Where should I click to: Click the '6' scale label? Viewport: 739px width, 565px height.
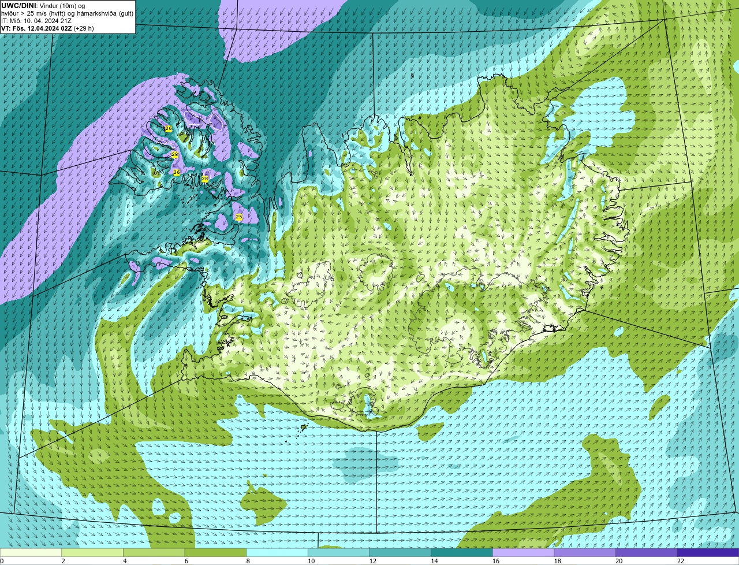pyautogui.click(x=186, y=561)
